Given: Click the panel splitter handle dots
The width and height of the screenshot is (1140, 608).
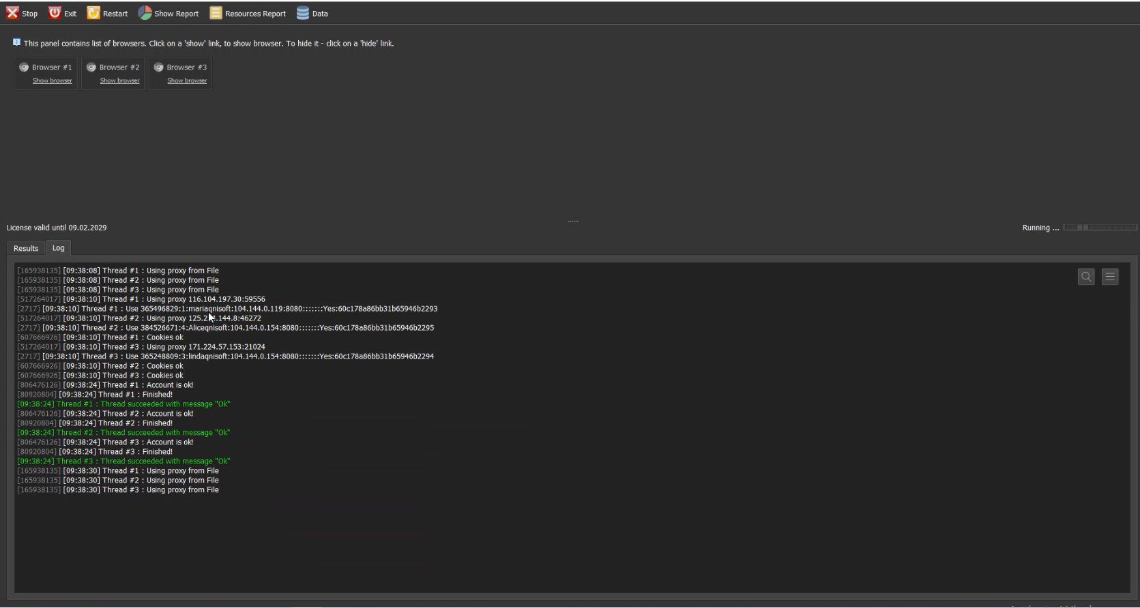Looking at the screenshot, I should click(x=573, y=222).
